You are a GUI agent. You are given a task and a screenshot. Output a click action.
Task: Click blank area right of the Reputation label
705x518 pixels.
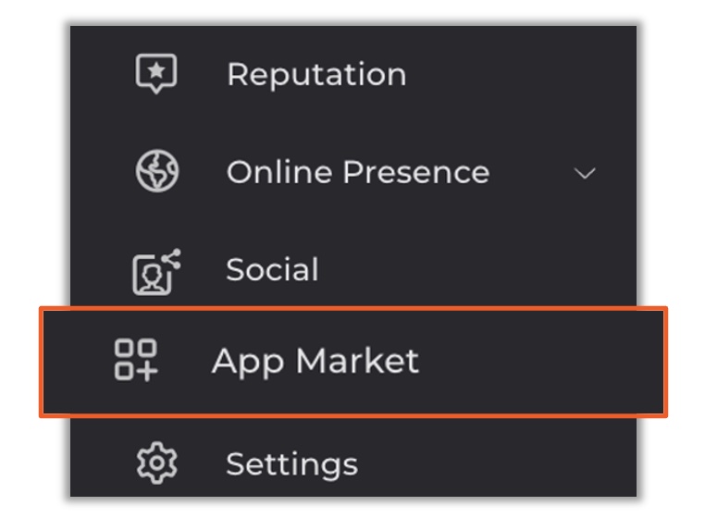509,74
